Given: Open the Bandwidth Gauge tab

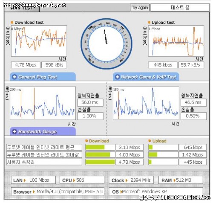Looking at the screenshot, I should pos(43,131).
